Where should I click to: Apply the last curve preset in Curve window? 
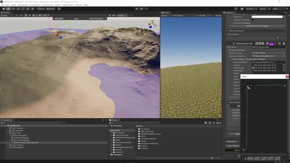click(x=277, y=158)
